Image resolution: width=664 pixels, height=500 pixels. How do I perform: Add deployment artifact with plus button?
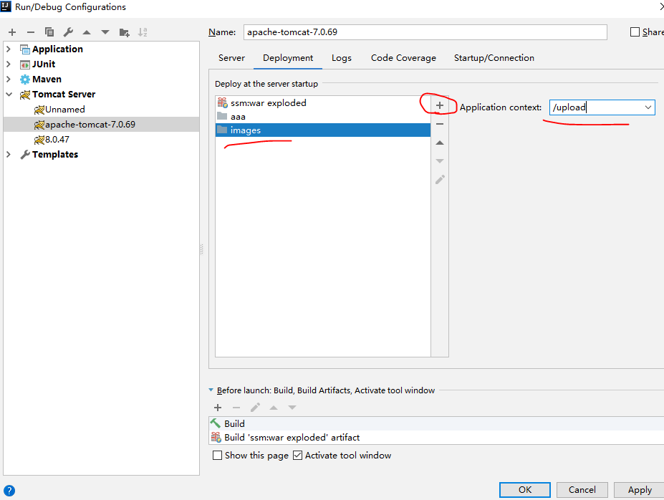point(440,105)
